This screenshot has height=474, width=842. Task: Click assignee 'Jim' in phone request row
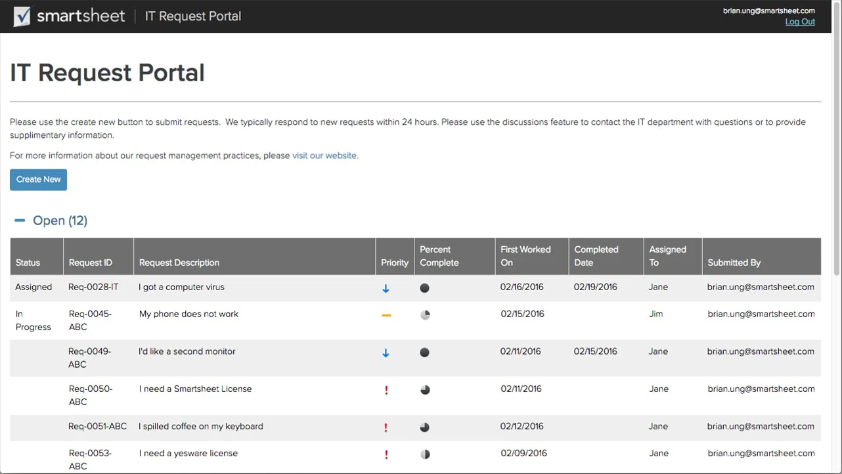[656, 314]
